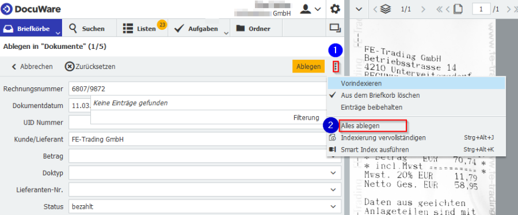Toggle Aus dem Briefkorb löschen option

click(x=416, y=95)
